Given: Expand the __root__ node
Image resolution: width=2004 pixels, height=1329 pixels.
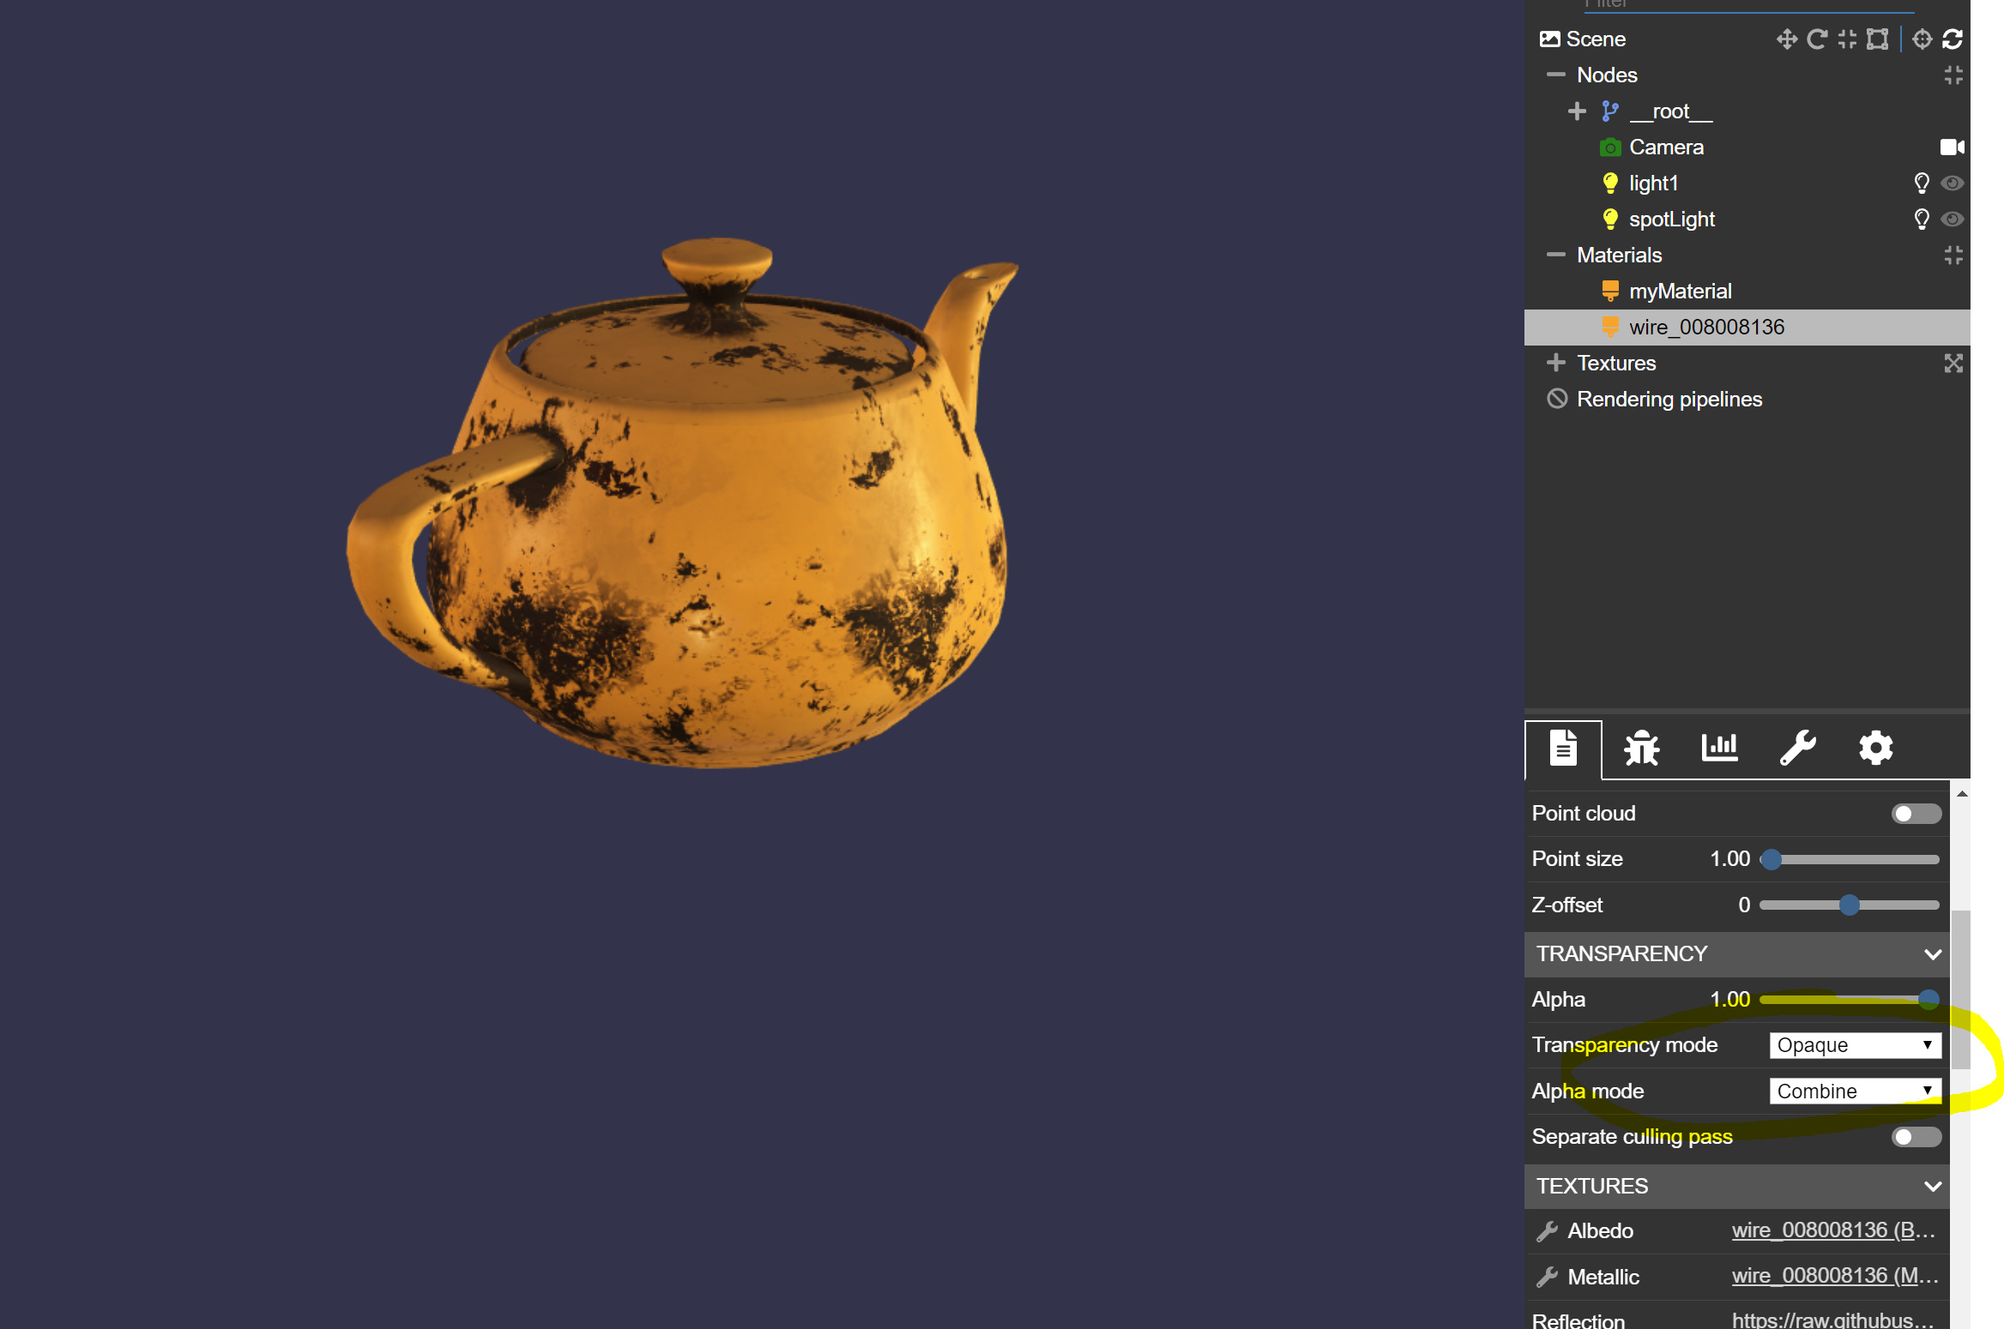Looking at the screenshot, I should (1576, 111).
